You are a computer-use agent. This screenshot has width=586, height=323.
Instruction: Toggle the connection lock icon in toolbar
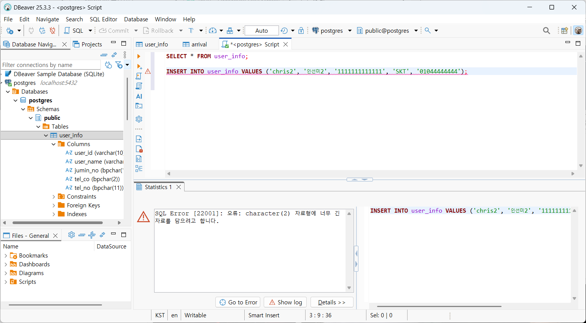[301, 30]
